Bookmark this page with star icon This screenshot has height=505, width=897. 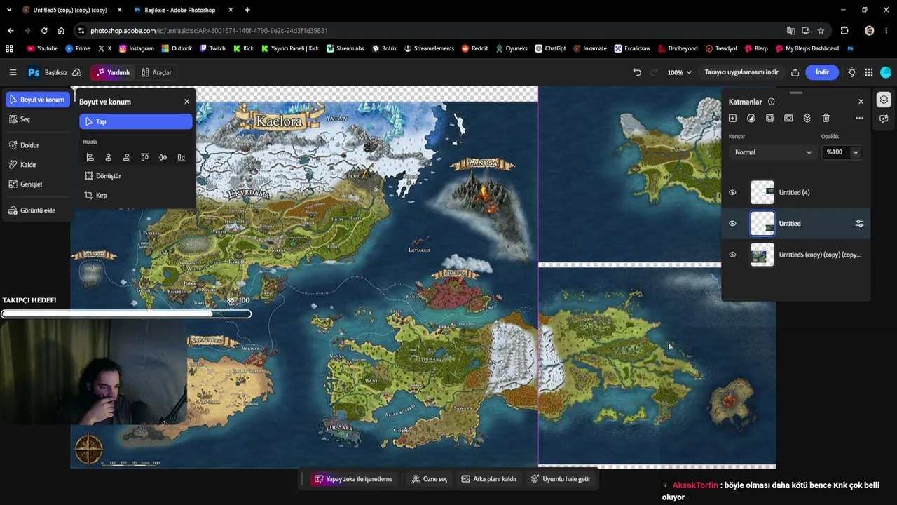tap(821, 31)
